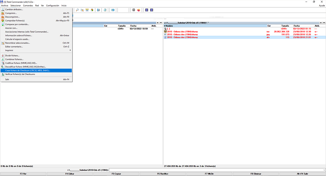Open the Comandos menu

[x=28, y=6]
